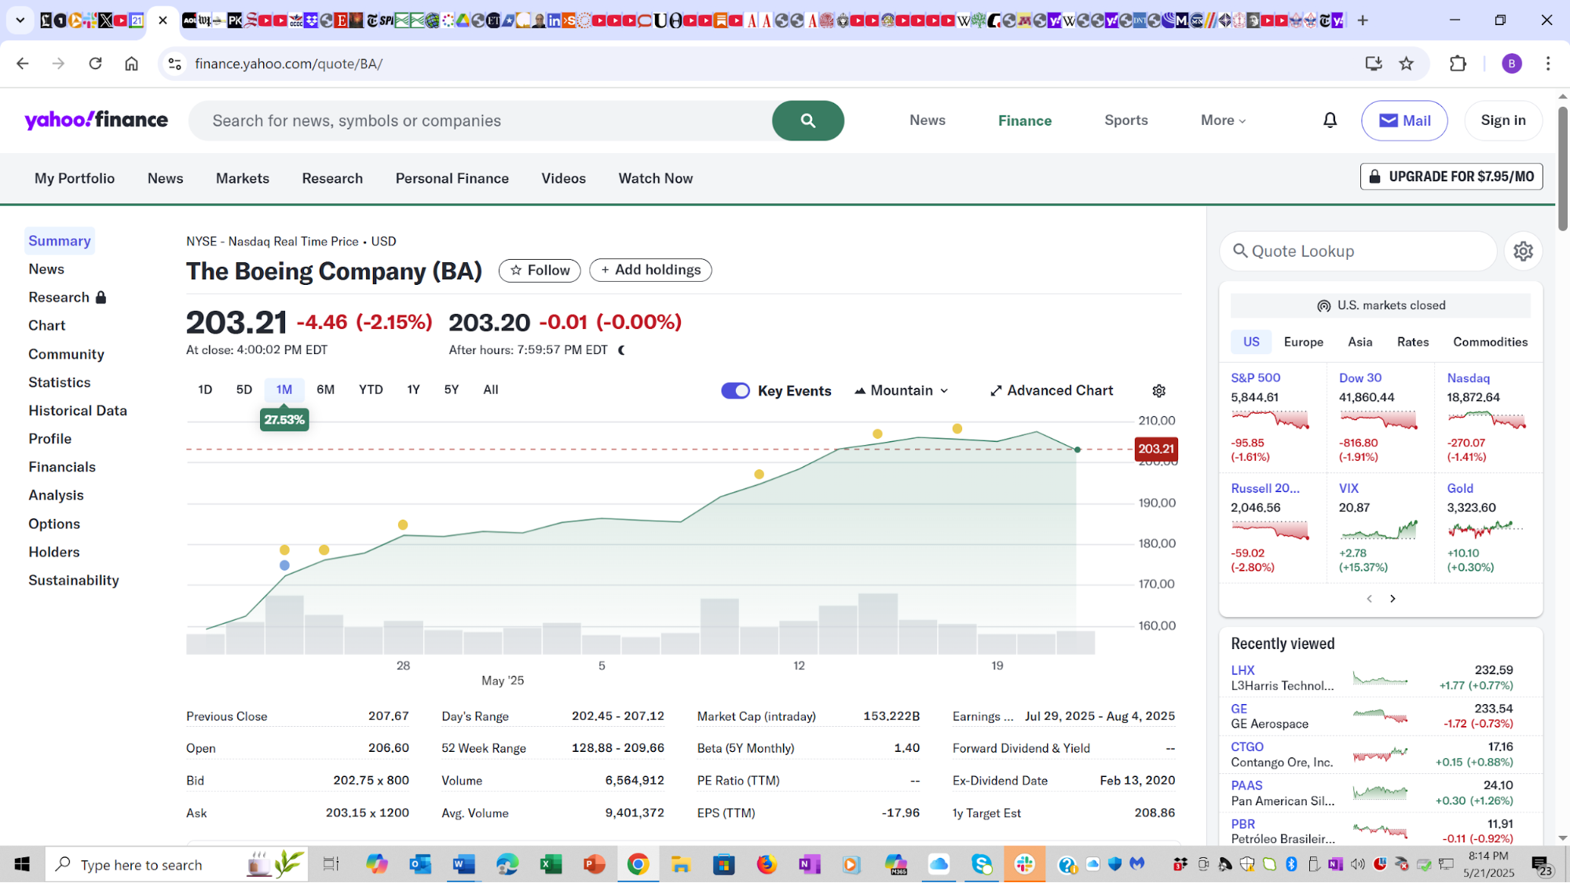Click install app icon in address bar
This screenshot has width=1570, height=883.
(x=1373, y=64)
